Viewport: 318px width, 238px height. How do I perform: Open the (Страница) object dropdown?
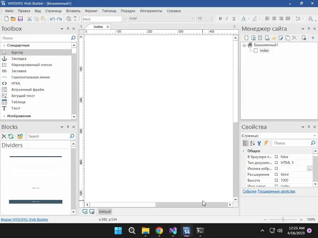[x=315, y=136]
